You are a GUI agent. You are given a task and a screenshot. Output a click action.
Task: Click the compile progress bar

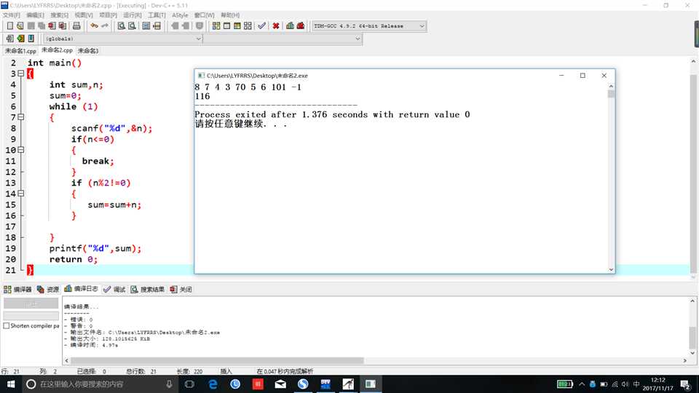point(31,315)
